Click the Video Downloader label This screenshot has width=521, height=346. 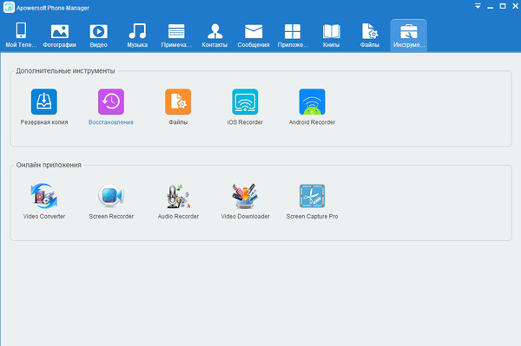(x=245, y=216)
